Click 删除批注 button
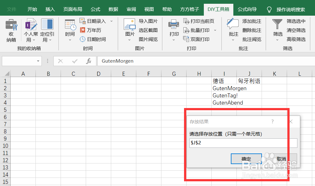Viewport: 315px width, 186px height. click(x=252, y=30)
